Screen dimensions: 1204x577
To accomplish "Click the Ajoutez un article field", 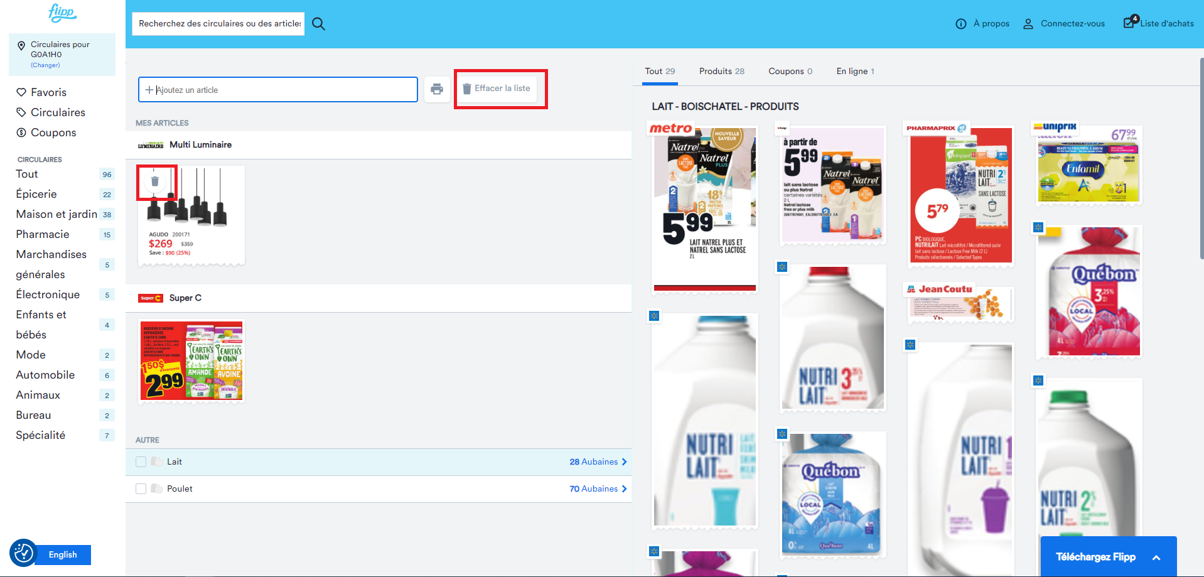I will (278, 90).
